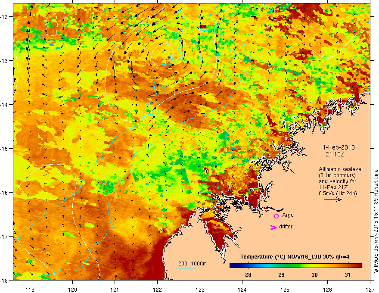Click the 'Argo' legend label

[288, 215]
